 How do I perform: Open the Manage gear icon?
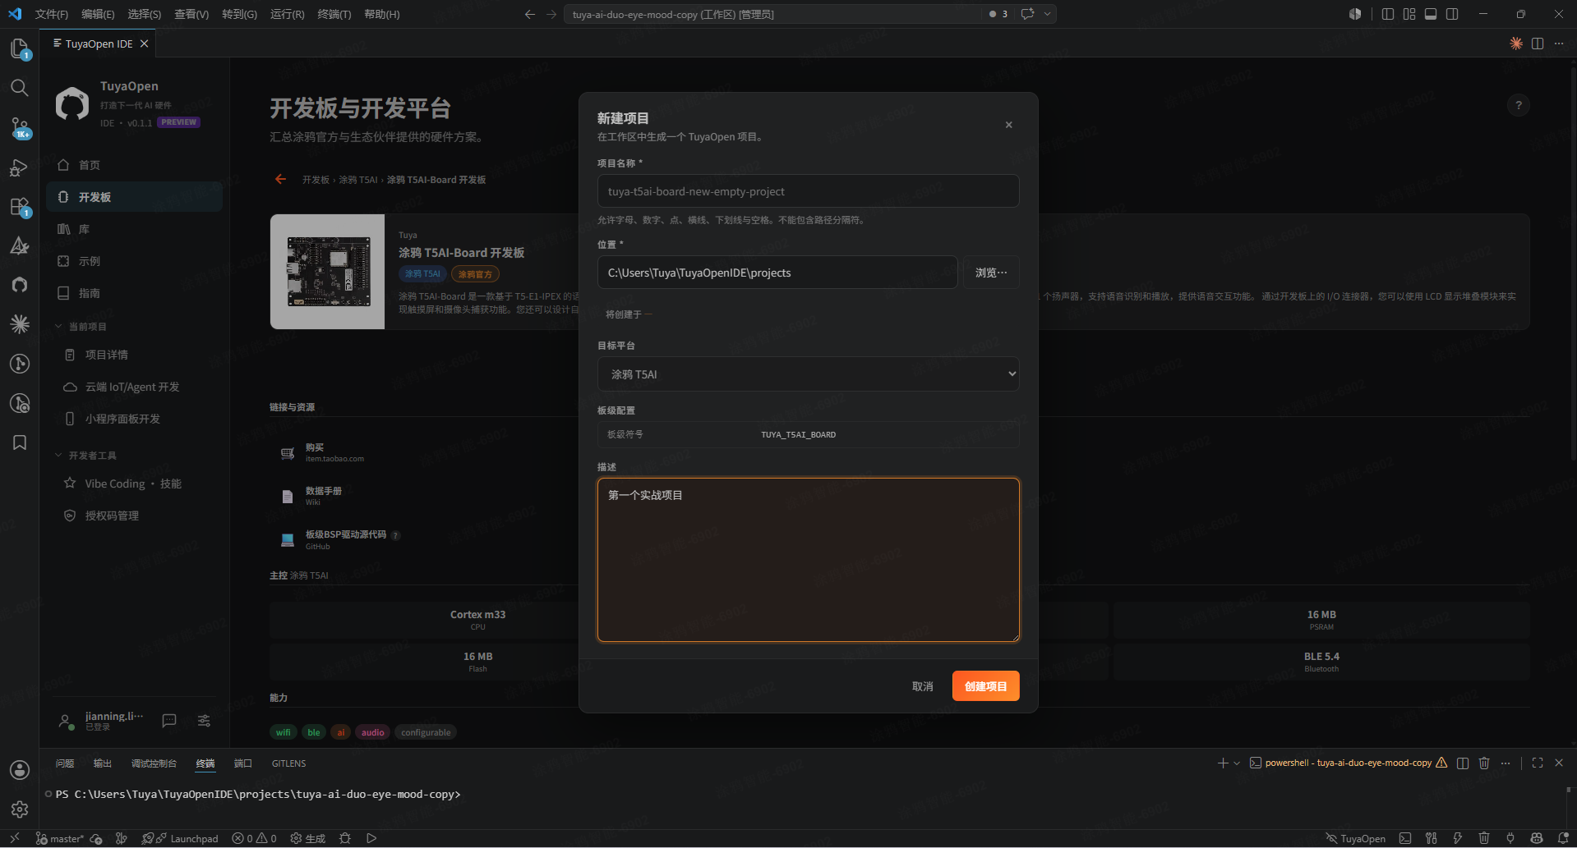[x=20, y=809]
